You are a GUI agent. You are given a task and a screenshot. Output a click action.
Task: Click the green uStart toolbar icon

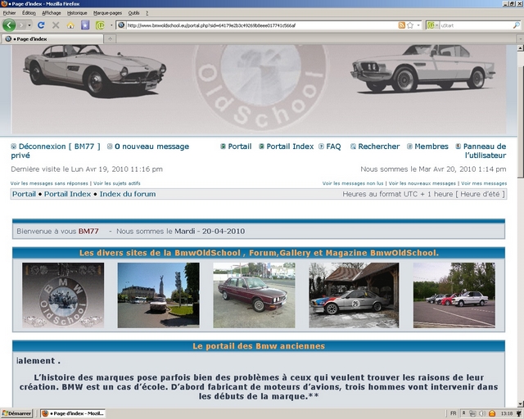click(100, 25)
